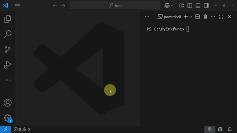Open the Manage gear menu

point(8,118)
